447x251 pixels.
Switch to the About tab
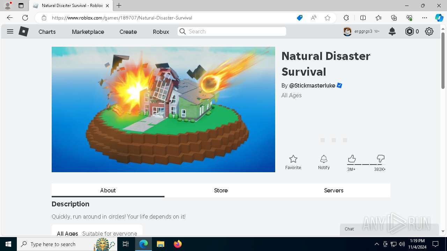(x=108, y=190)
